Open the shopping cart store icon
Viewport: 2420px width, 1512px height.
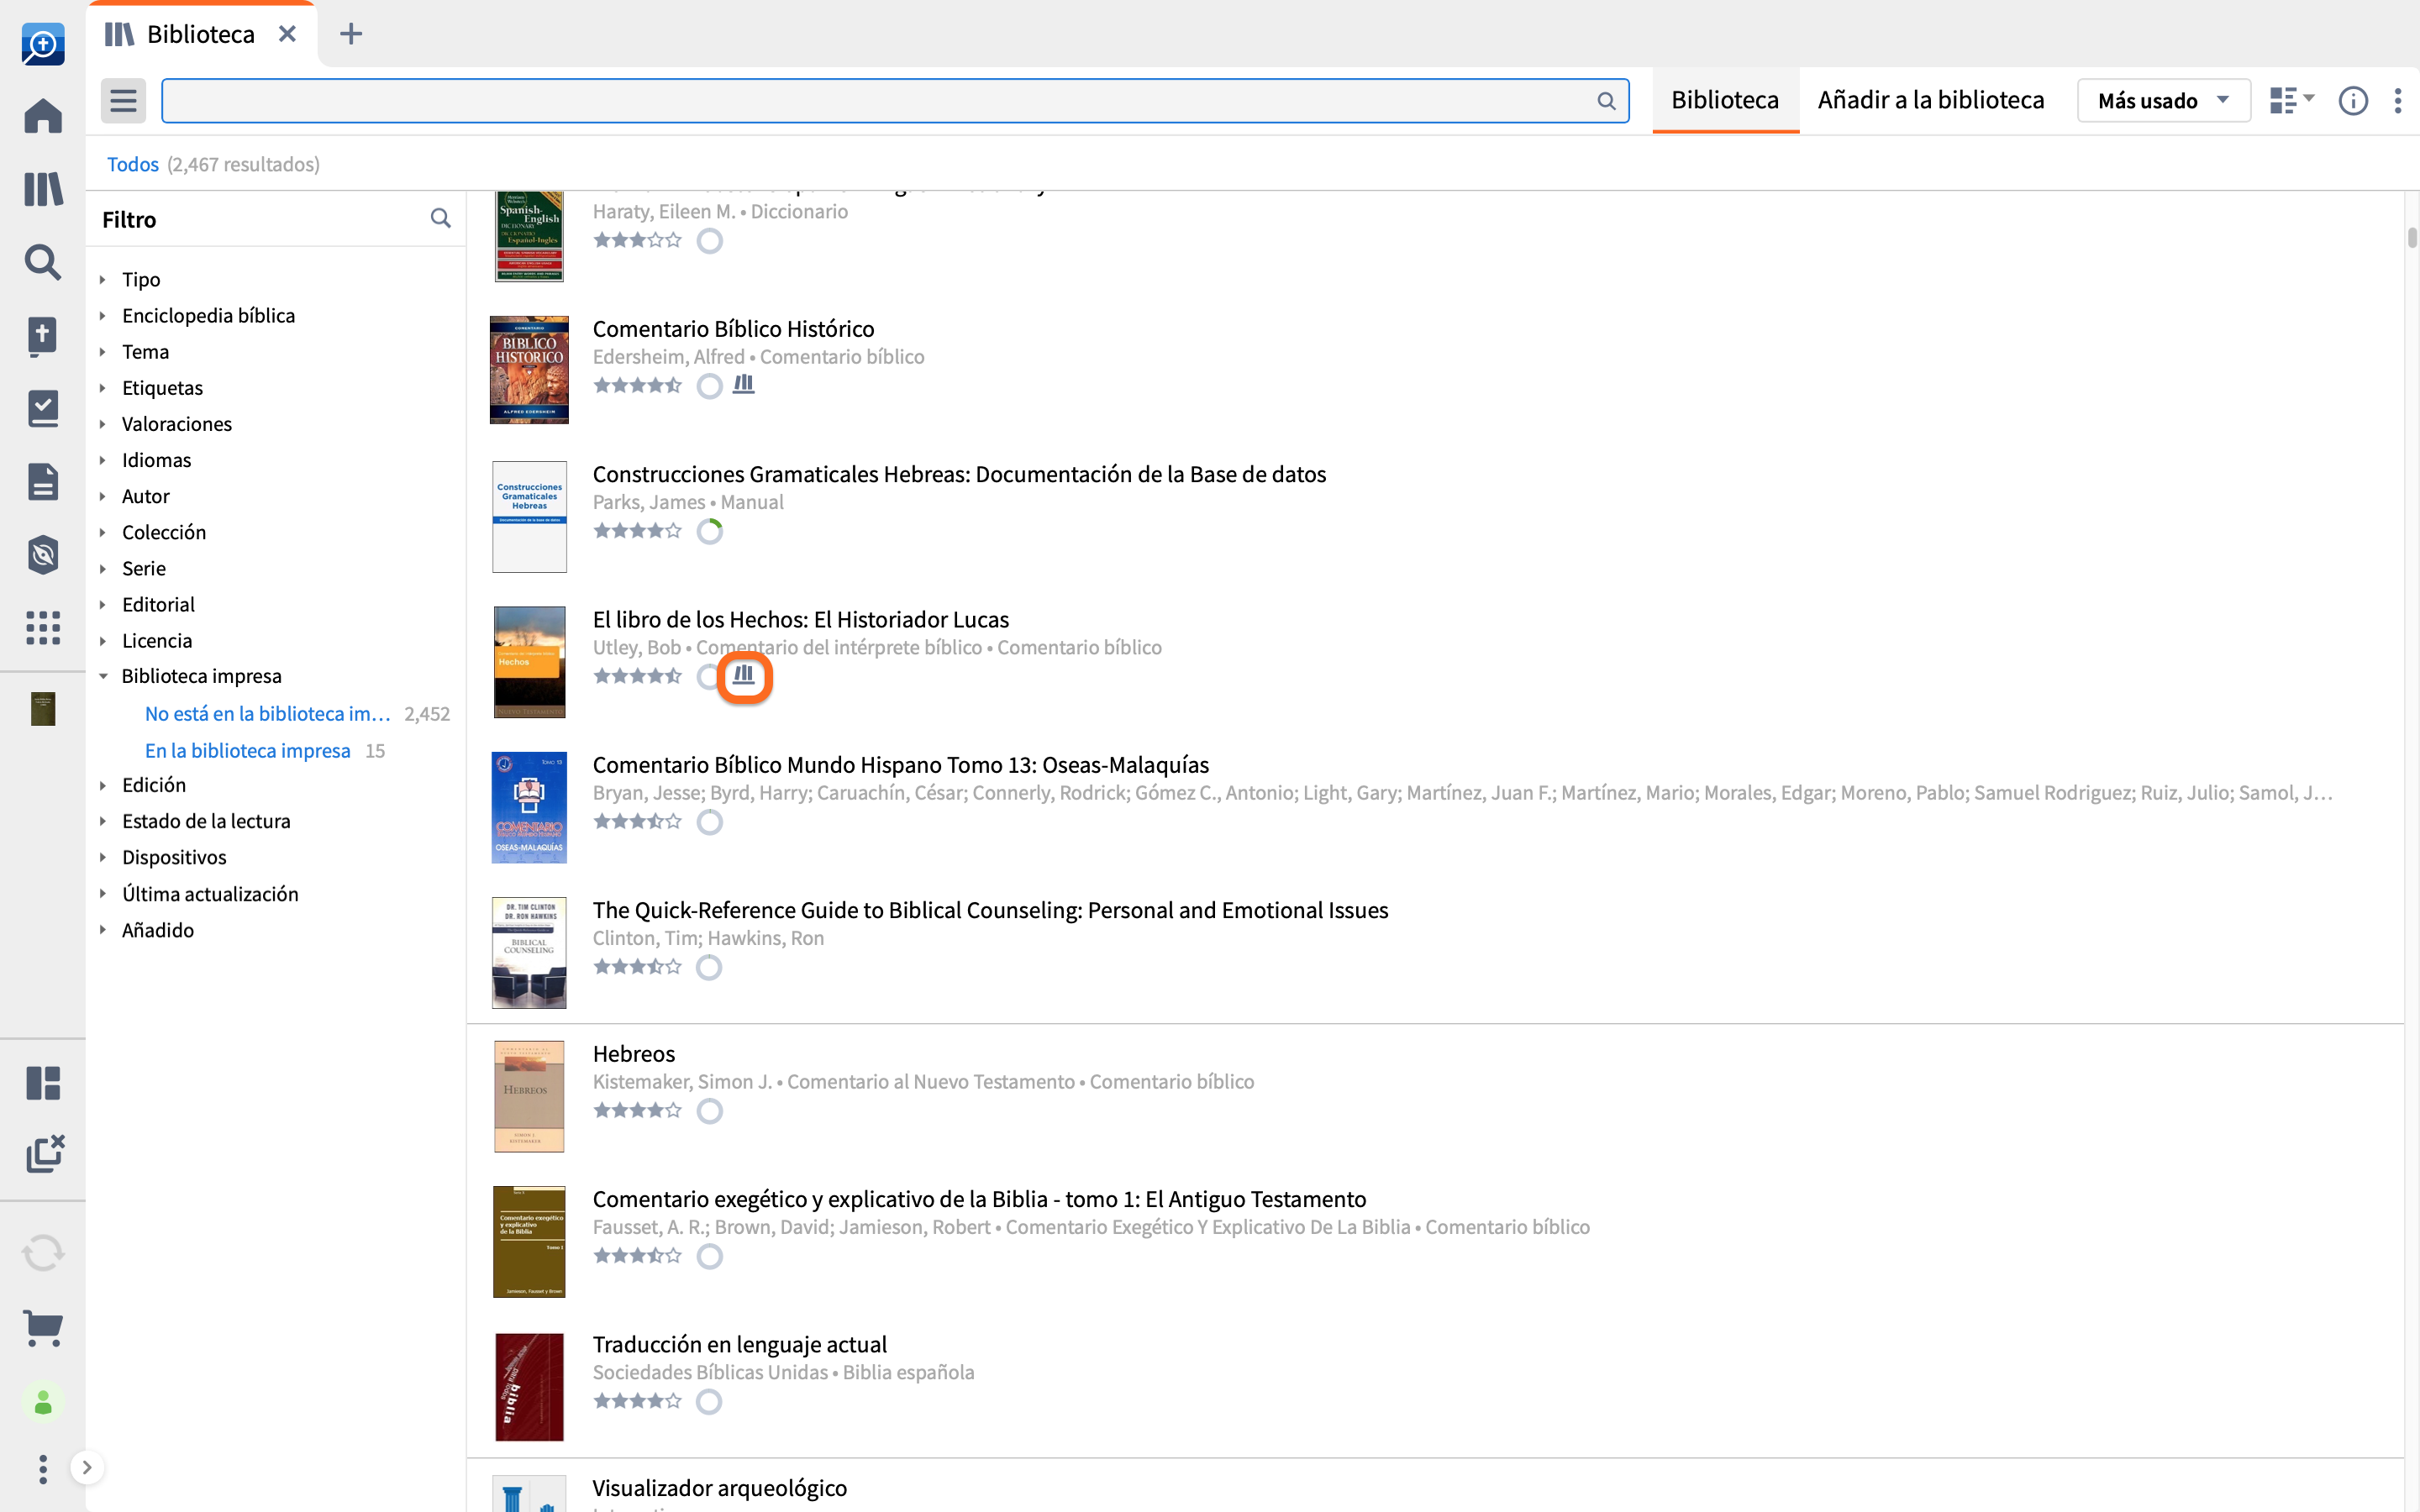43,1328
